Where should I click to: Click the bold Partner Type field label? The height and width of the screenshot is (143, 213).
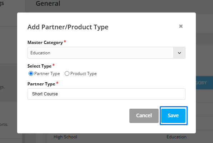[x=41, y=84]
